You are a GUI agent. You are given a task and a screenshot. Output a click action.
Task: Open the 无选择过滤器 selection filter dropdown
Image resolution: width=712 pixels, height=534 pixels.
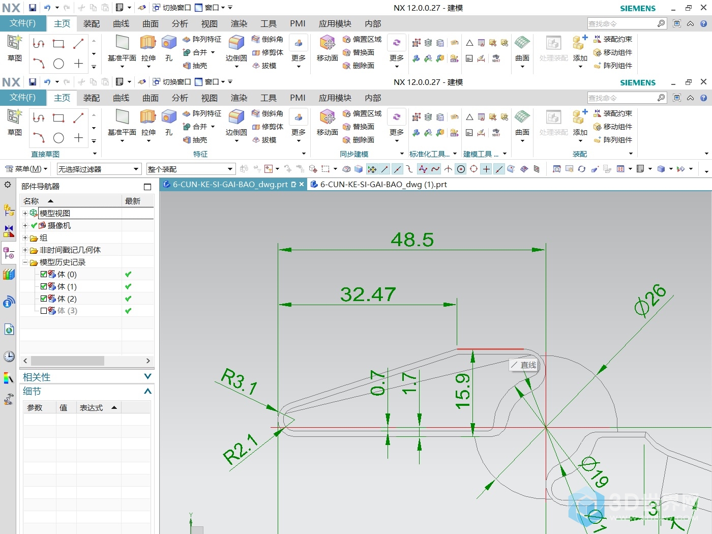pos(99,169)
